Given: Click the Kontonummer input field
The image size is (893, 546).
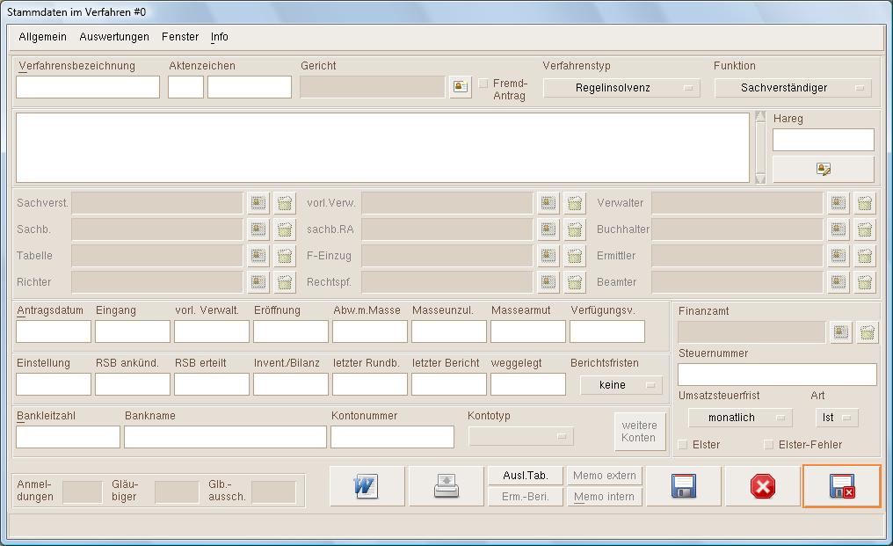Looking at the screenshot, I should pos(392,437).
